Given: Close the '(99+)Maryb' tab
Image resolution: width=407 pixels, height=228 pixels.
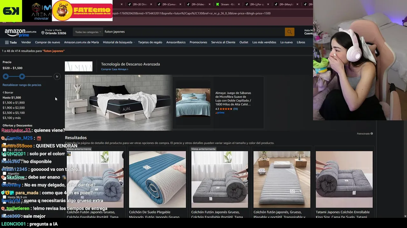Looking at the screenshot, I should click(297, 4).
